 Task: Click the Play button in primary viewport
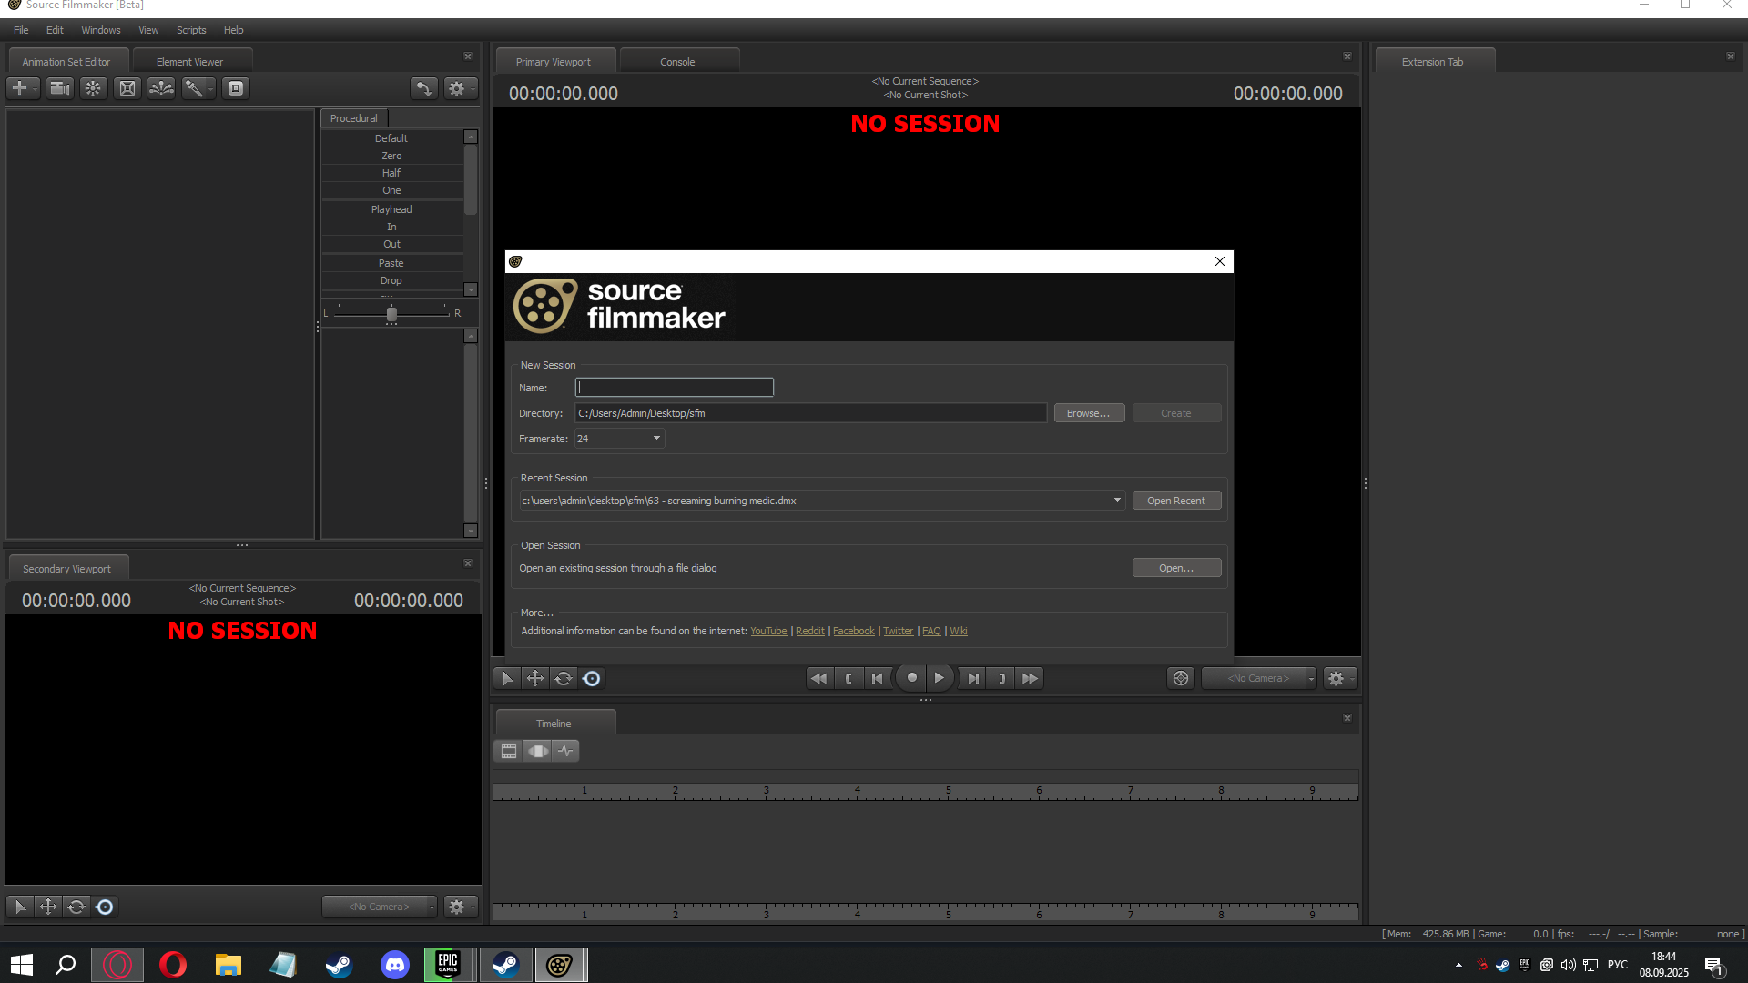click(x=940, y=678)
